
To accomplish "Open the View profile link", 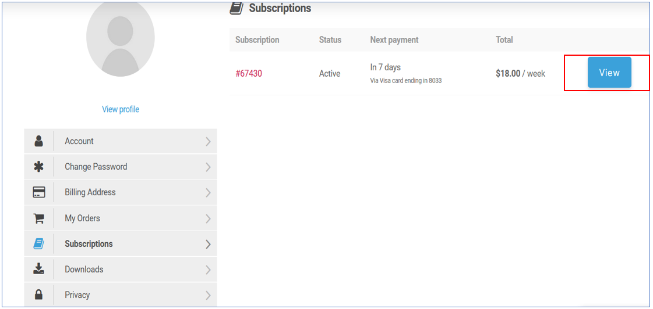I will pyautogui.click(x=121, y=109).
